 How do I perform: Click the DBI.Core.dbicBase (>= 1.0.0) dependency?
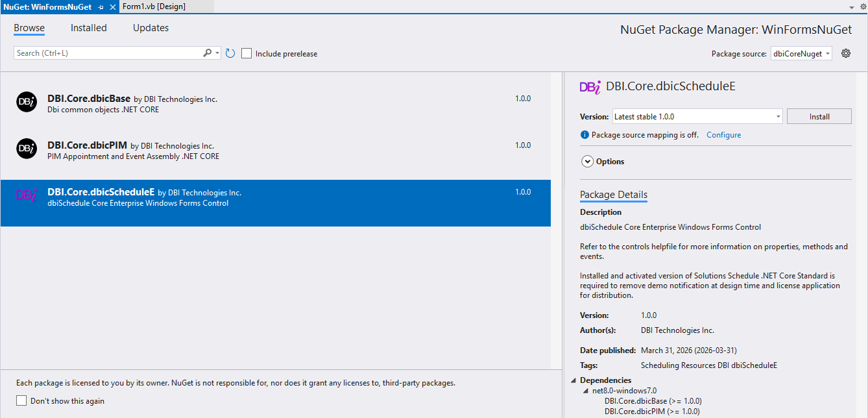pos(653,401)
